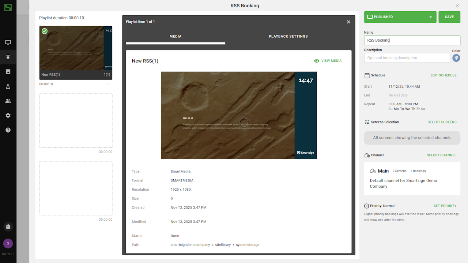
Task: Switch to the Playback Settings tab
Action: tap(288, 37)
